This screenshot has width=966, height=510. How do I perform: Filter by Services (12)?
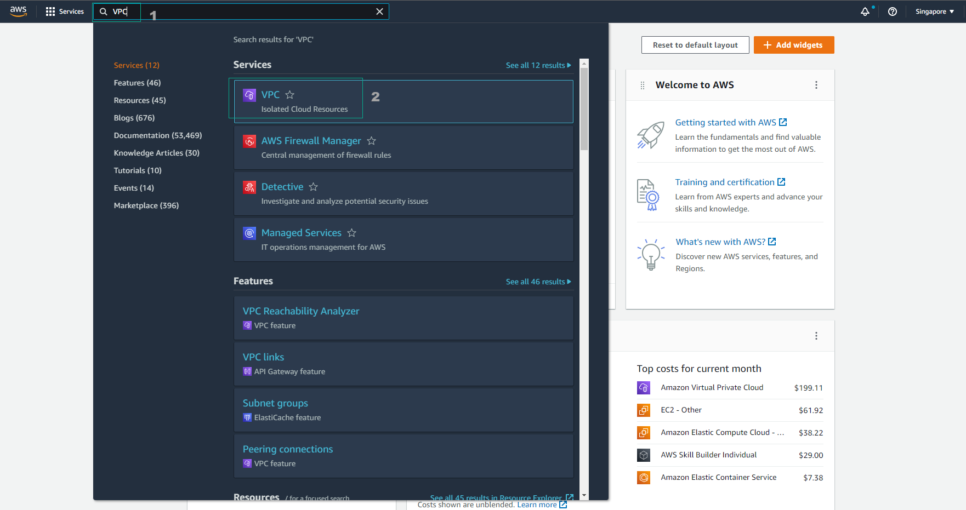tap(137, 65)
